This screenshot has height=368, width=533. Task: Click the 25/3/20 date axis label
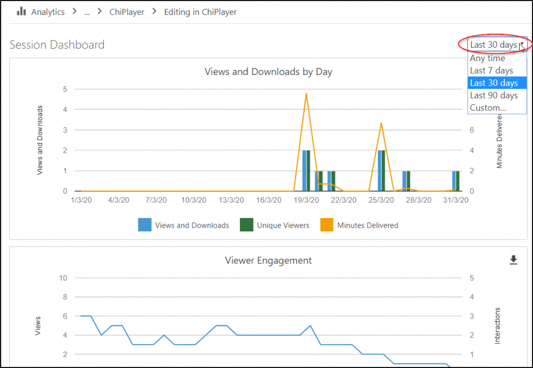tap(381, 200)
